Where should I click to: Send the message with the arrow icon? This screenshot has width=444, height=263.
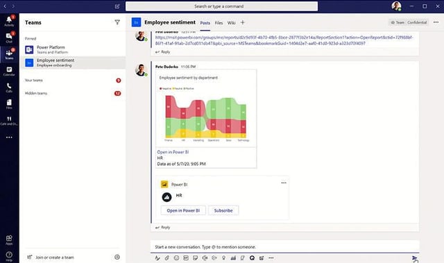[x=415, y=258]
